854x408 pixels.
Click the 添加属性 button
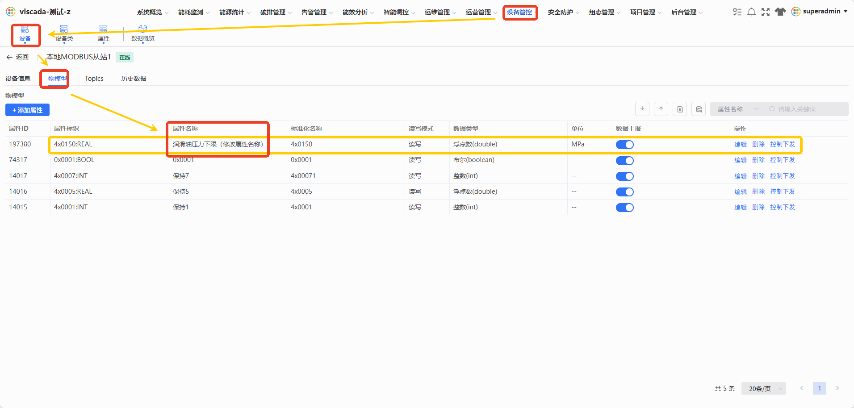click(x=27, y=110)
